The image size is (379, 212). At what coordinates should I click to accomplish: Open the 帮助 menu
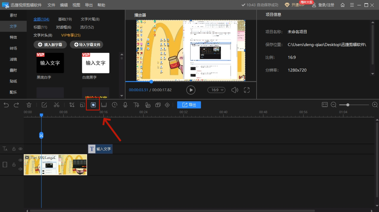[101, 5]
